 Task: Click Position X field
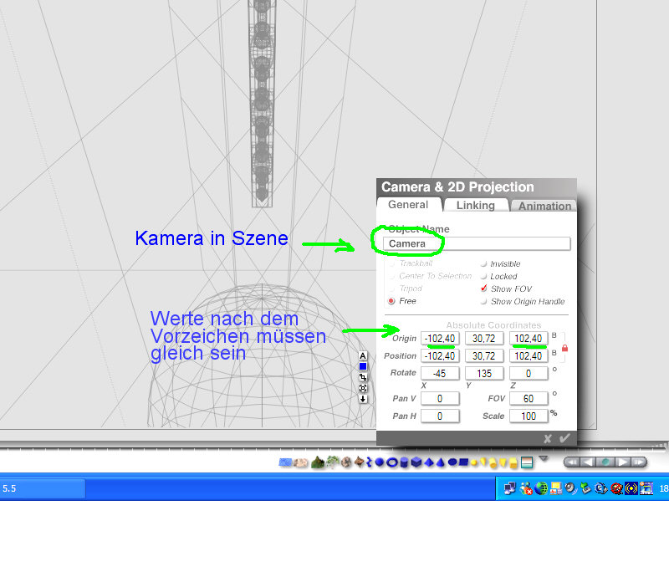tap(440, 355)
